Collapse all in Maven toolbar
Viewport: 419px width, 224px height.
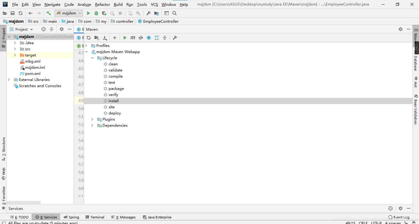tap(165, 38)
